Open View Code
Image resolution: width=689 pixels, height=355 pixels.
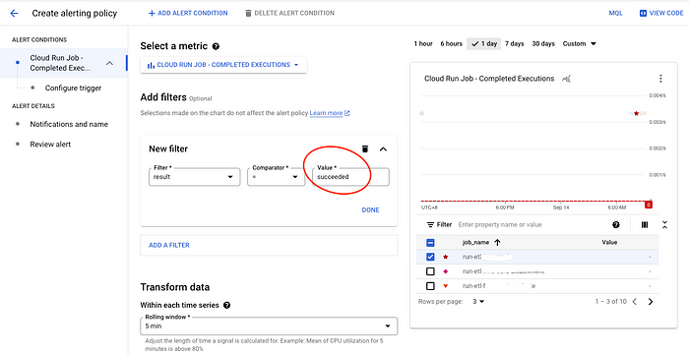pos(661,13)
